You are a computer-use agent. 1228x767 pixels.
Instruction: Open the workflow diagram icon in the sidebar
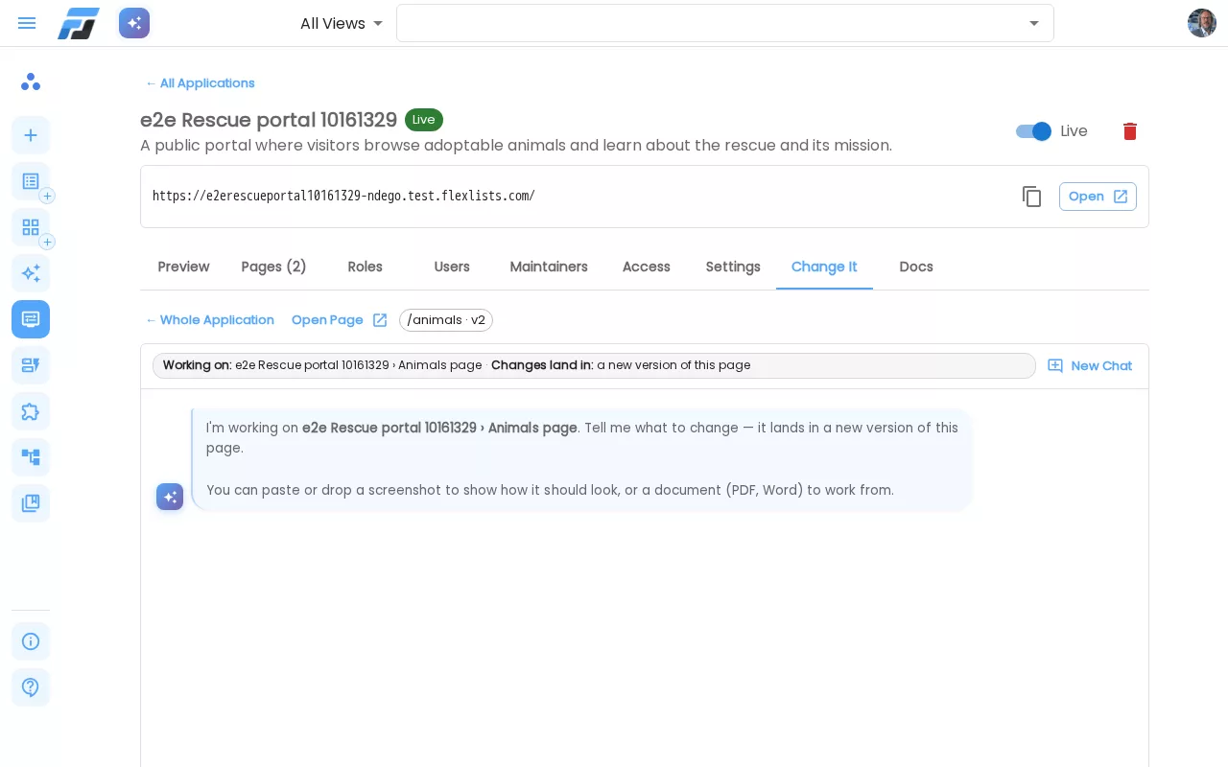point(31,457)
